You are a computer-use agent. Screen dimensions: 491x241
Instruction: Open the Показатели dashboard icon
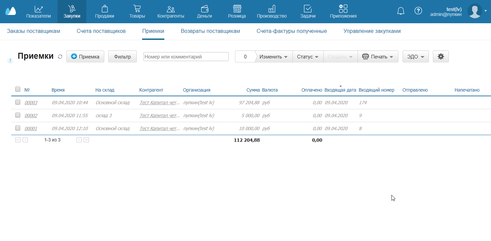[39, 9]
